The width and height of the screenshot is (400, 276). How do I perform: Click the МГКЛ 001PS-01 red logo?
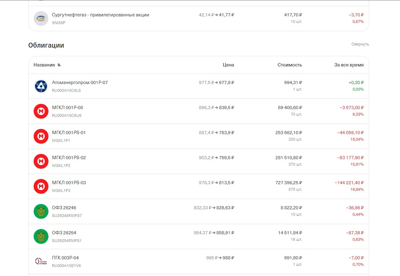(41, 136)
